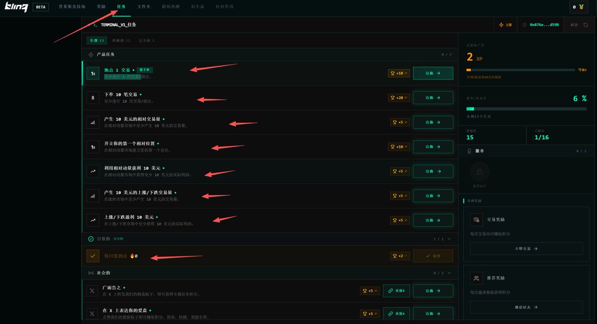Click the icon of 开立你的第一个相对位置
The image size is (597, 324).
point(93,147)
